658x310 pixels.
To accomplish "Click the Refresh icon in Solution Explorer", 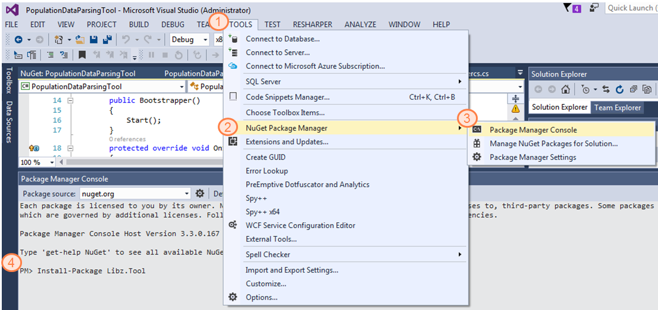I will click(x=619, y=89).
